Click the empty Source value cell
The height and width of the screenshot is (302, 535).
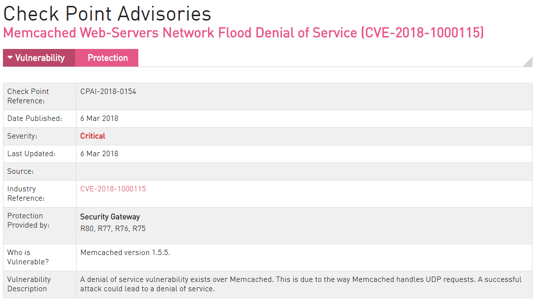tap(304, 172)
